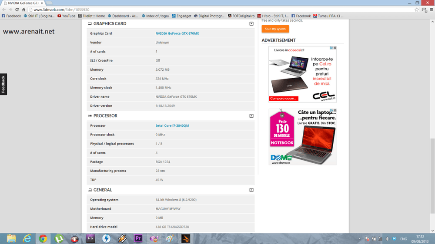Open uTorrent from the taskbar
Screen dimensions: 435x244
[59, 238]
